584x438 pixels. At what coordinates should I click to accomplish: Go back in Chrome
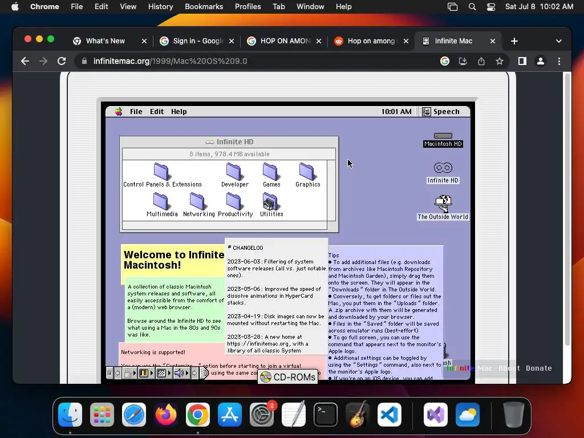pyautogui.click(x=25, y=61)
